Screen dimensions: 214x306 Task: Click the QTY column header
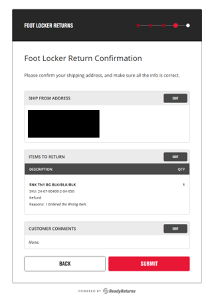point(181,169)
